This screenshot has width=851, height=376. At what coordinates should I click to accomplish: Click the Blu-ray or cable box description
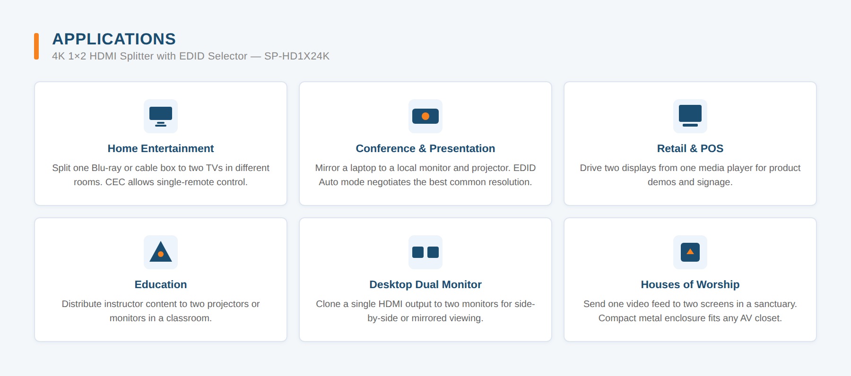click(161, 175)
